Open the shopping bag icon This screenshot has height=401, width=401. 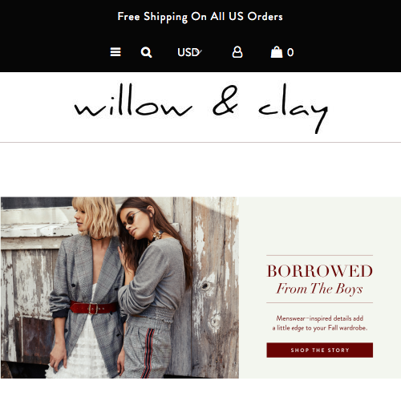[x=277, y=52]
